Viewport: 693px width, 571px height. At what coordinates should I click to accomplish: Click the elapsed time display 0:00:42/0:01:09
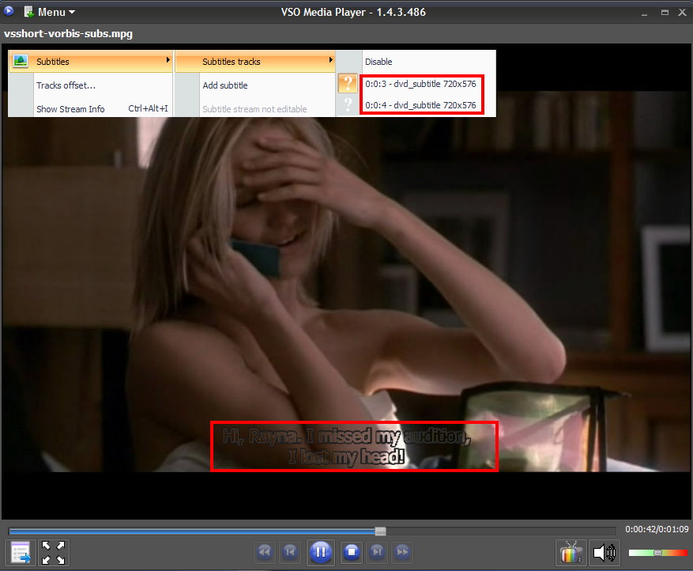point(657,529)
